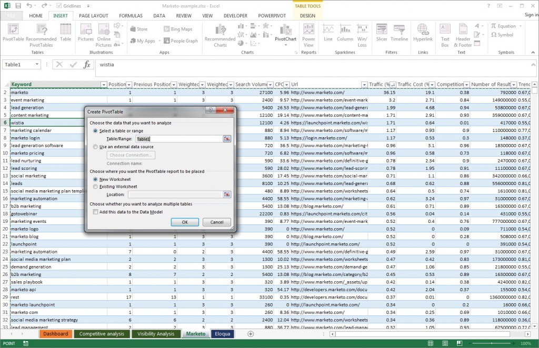539x348 pixels.
Task: Enable Add this data to the Data Model
Action: click(95, 212)
